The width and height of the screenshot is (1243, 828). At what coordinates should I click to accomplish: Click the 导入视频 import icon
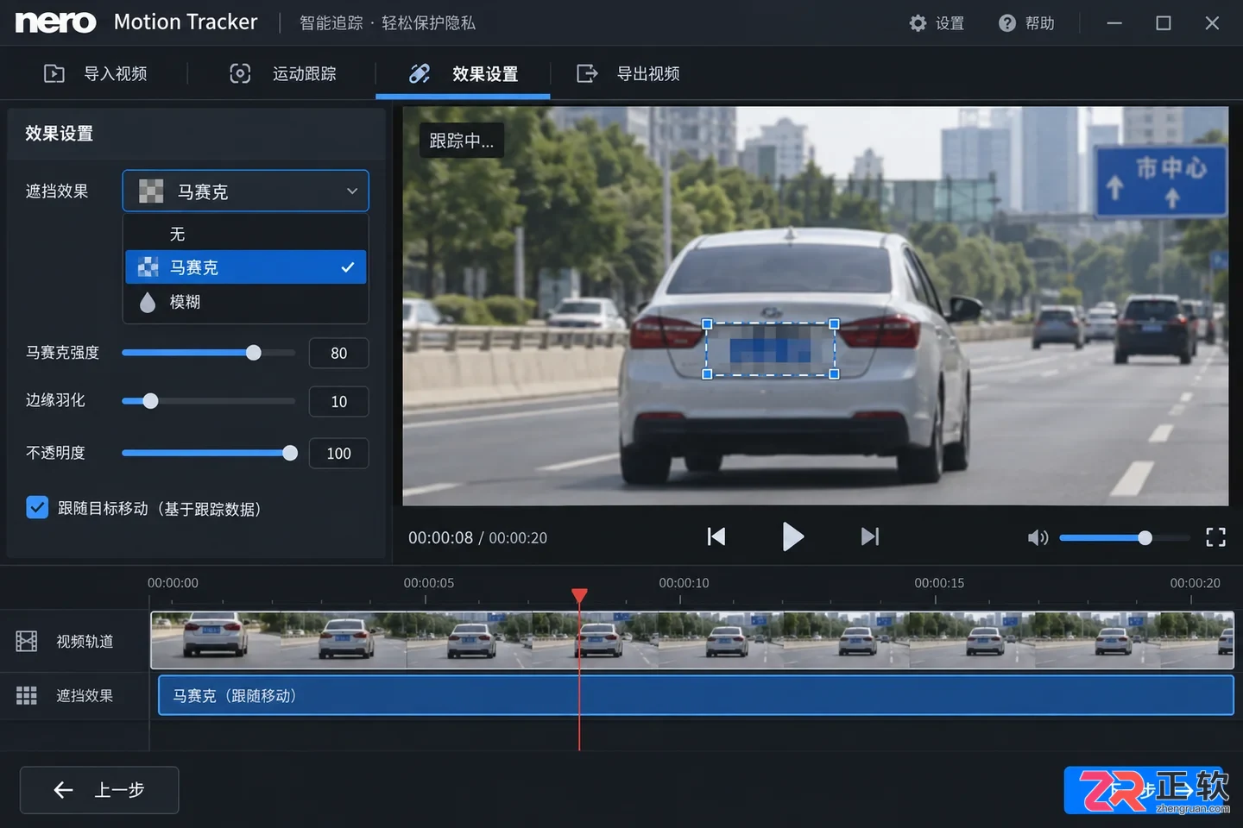[54, 73]
